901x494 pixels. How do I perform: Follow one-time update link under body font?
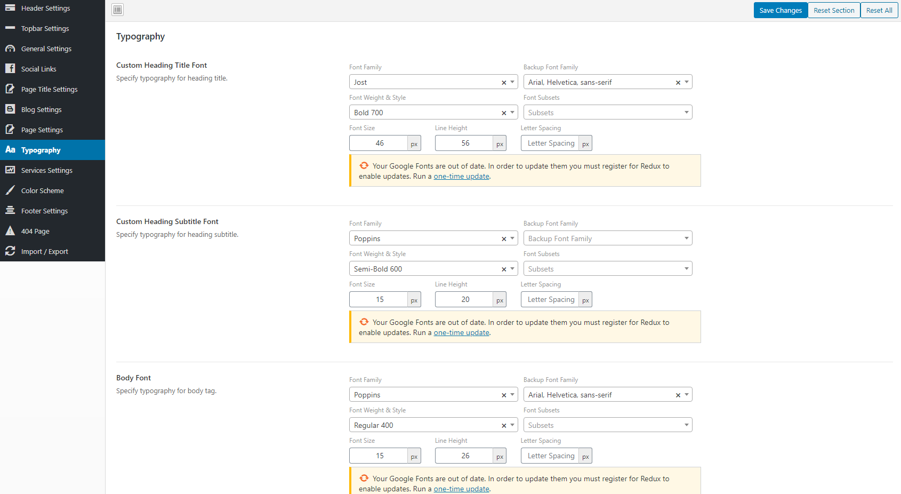point(461,489)
